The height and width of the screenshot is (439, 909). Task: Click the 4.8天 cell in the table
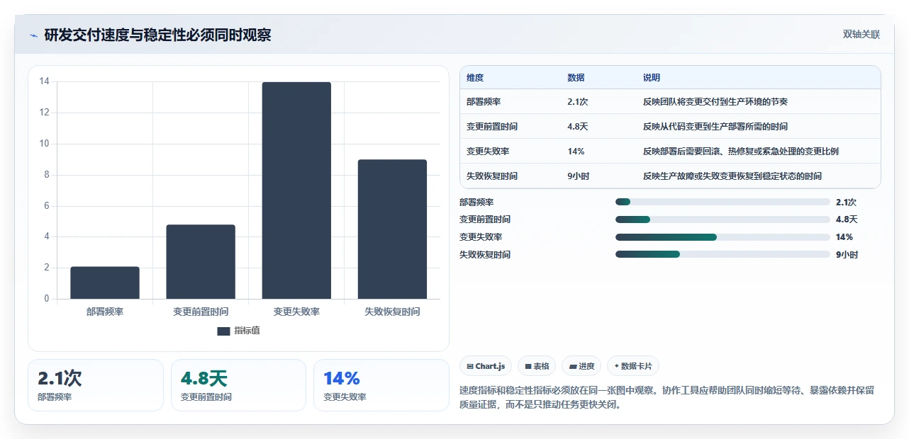click(578, 127)
